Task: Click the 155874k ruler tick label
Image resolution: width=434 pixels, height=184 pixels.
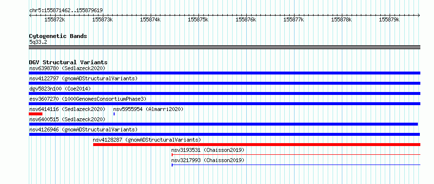Action: (x=151, y=19)
